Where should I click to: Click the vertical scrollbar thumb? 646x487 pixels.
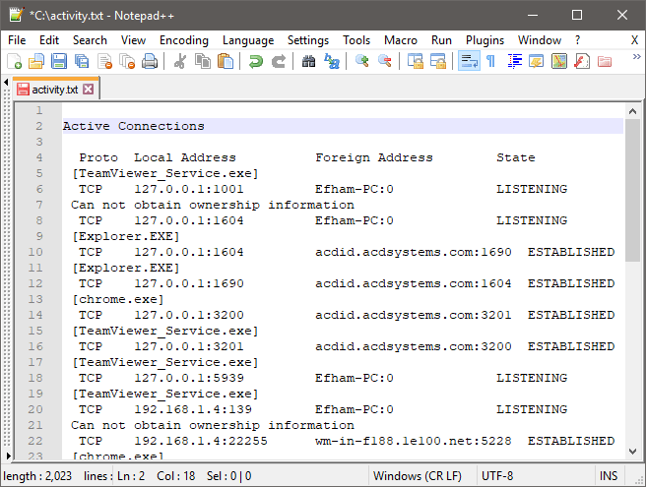(x=632, y=190)
